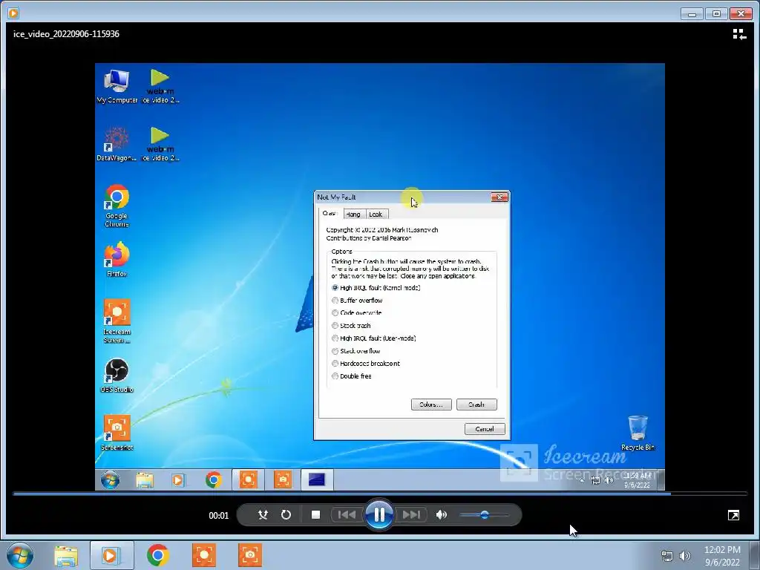This screenshot has width=760, height=570.
Task: Click the volume icon in the system tray
Action: tap(685, 556)
